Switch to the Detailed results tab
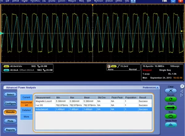Screen dimensions: 185x136 tap(26, 110)
